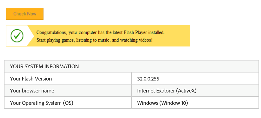Select the congratulations message banner
Screen dimensions: 261x118
tap(98, 36)
